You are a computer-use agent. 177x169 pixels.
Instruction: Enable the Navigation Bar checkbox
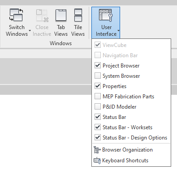(98, 55)
